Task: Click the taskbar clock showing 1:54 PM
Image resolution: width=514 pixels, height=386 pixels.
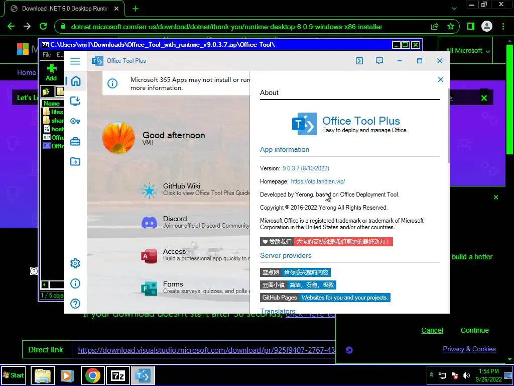Action: [489, 375]
